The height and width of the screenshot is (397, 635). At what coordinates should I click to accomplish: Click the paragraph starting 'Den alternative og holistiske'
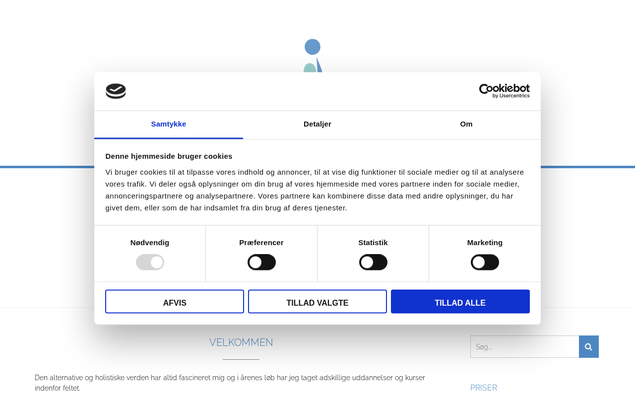[230, 383]
